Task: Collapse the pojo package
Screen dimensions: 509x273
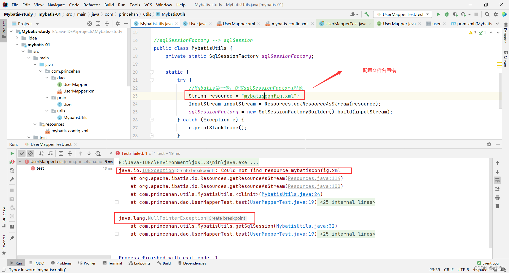Action: click(47, 98)
